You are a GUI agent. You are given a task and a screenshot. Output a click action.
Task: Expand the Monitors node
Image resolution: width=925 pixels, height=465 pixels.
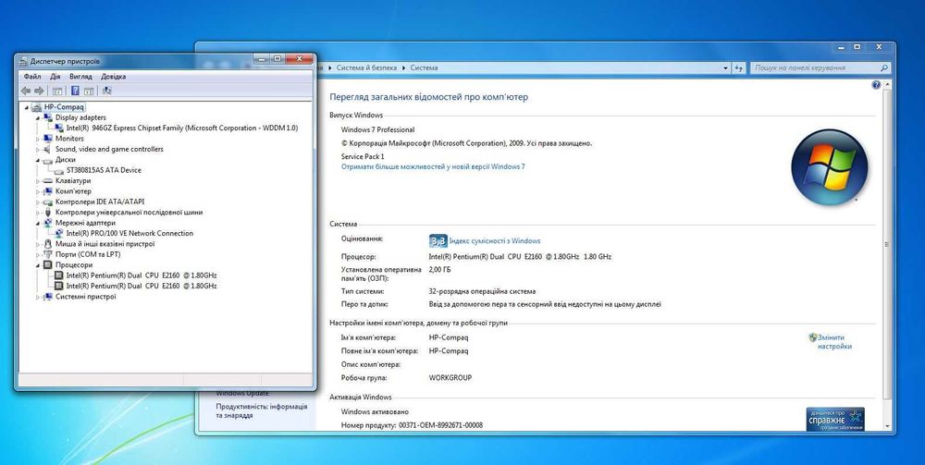point(38,139)
